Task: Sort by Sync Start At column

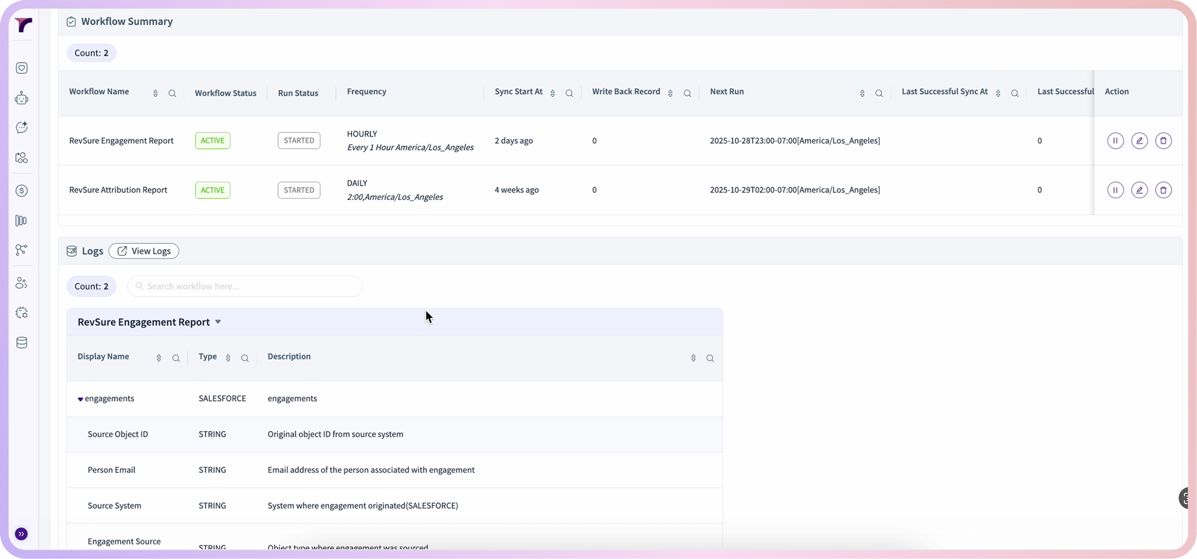Action: click(x=553, y=94)
